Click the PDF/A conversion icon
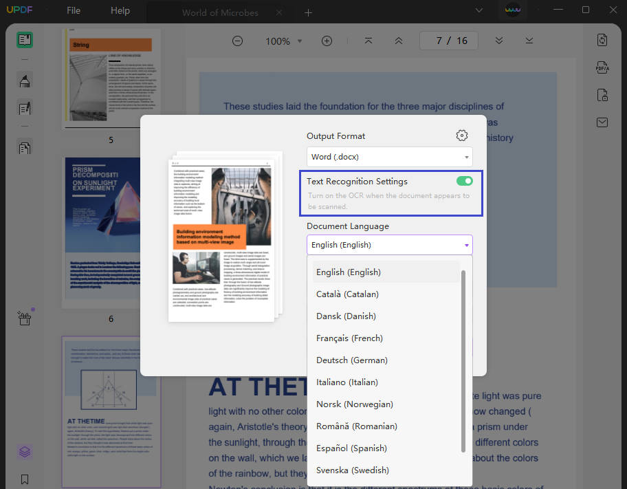This screenshot has height=489, width=627. (602, 67)
